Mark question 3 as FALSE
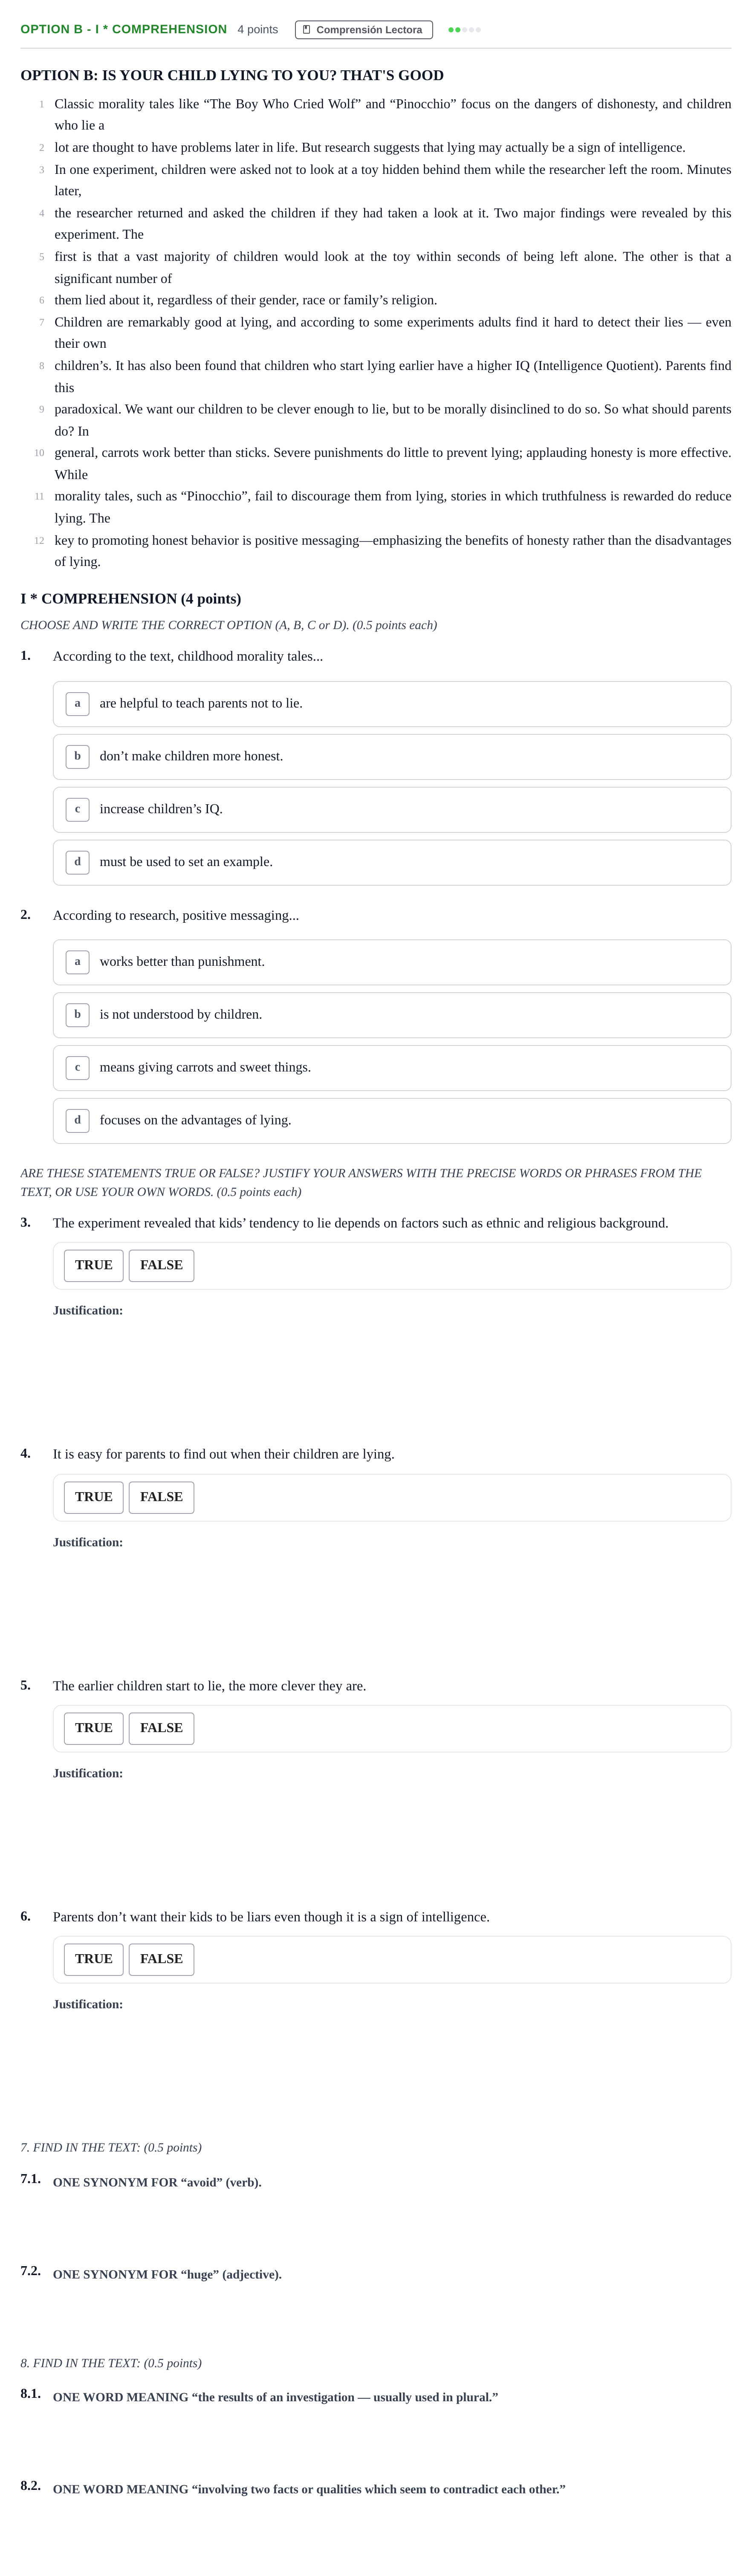This screenshot has height=2576, width=752. pyautogui.click(x=162, y=1266)
